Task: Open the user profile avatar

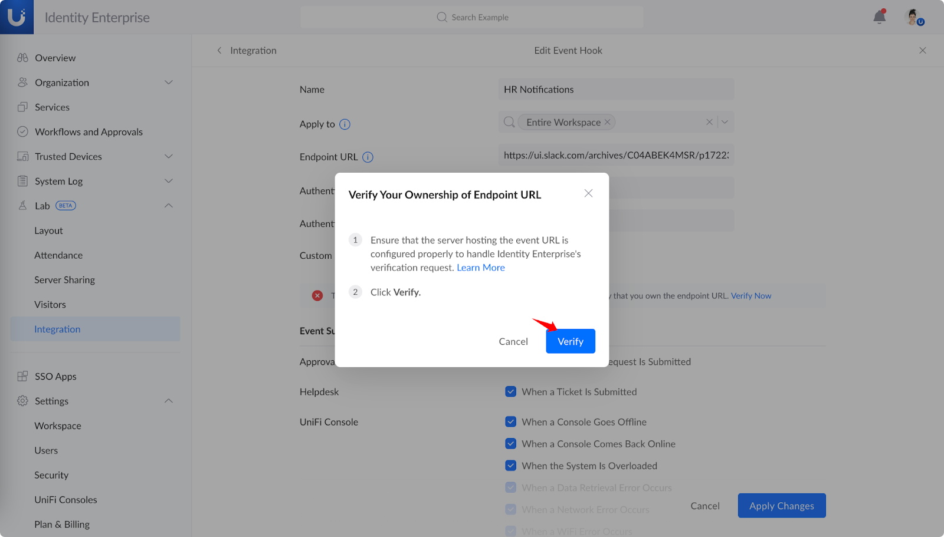Action: coord(913,17)
